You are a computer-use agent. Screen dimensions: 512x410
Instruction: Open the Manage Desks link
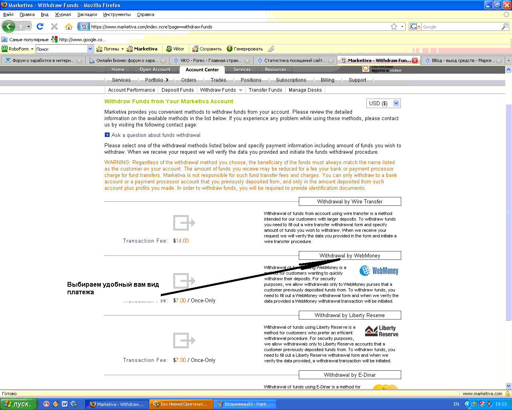click(305, 90)
